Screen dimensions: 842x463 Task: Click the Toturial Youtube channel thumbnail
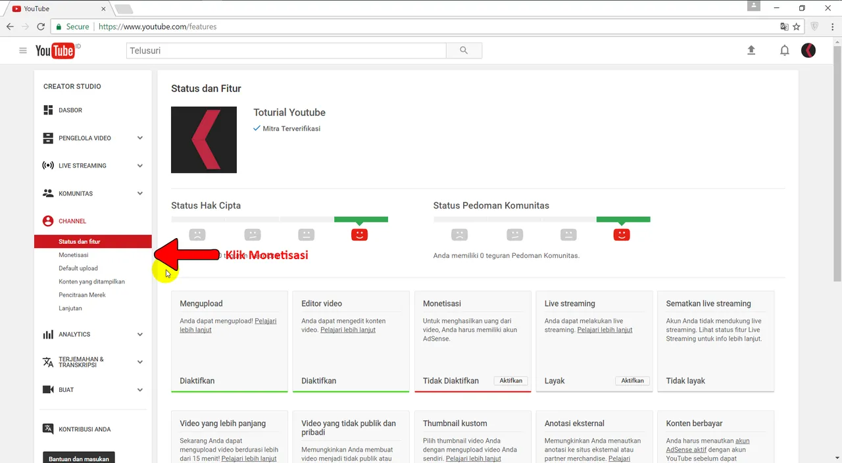[204, 140]
